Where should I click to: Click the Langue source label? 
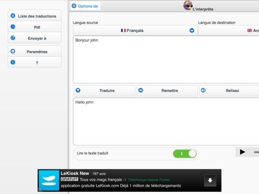pyautogui.click(x=85, y=23)
